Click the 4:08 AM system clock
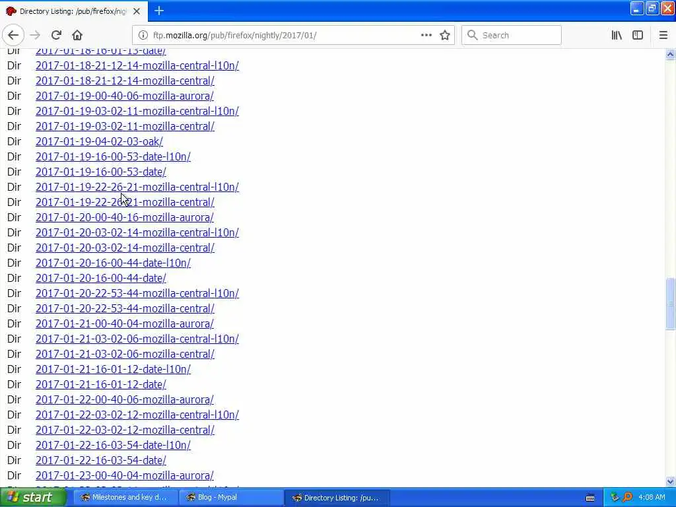This screenshot has width=676, height=507. (652, 498)
